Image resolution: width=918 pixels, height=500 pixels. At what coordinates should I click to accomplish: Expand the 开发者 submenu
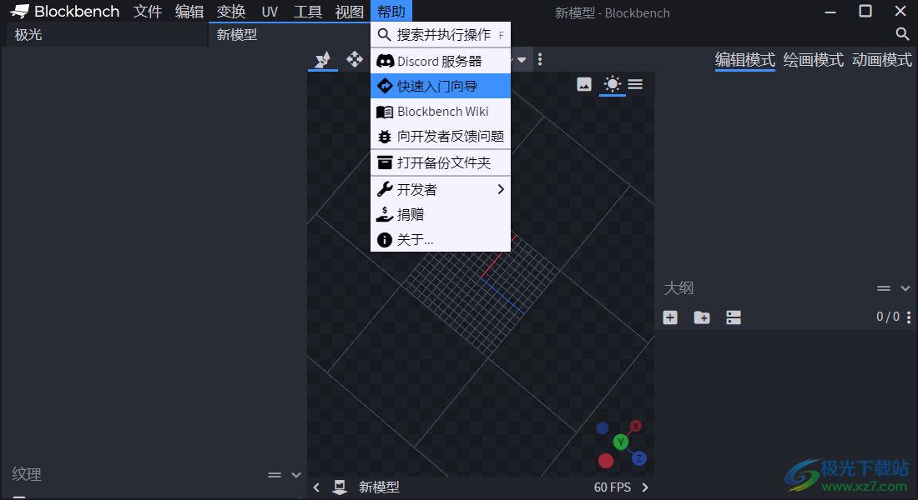coord(441,189)
